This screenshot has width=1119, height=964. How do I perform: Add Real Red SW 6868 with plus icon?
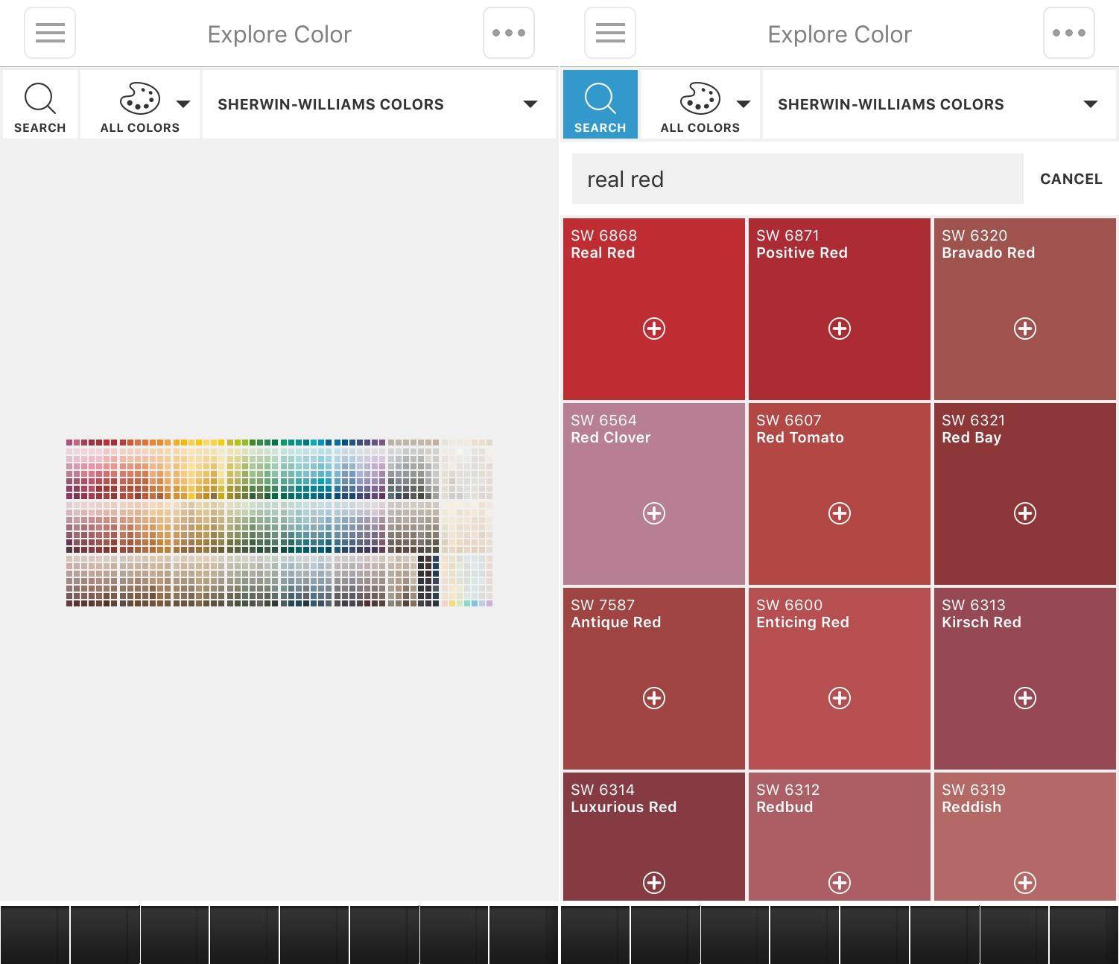653,329
